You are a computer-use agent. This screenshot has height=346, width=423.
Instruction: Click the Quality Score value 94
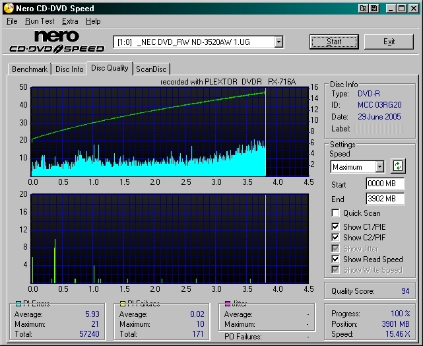[405, 291]
